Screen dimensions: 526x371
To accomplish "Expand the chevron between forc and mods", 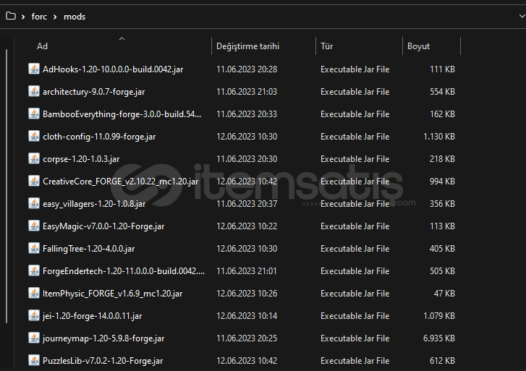I will [55, 17].
